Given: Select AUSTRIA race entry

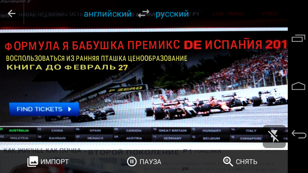Looking at the screenshot, I should tap(134, 138).
